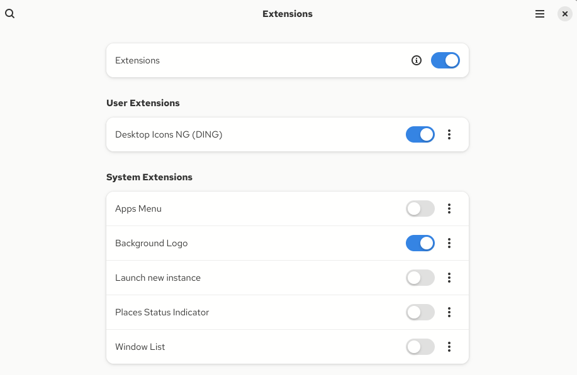Click the Window List row label
The image size is (577, 375).
(140, 347)
